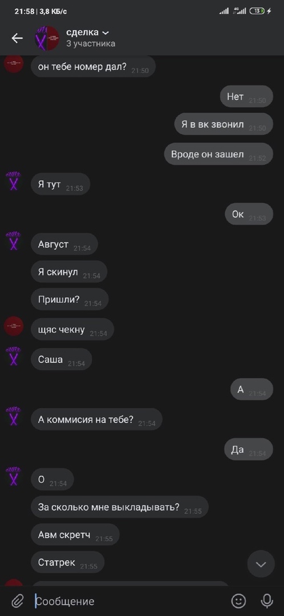
Task: Tap the message Авм скретч
Action: click(75, 534)
